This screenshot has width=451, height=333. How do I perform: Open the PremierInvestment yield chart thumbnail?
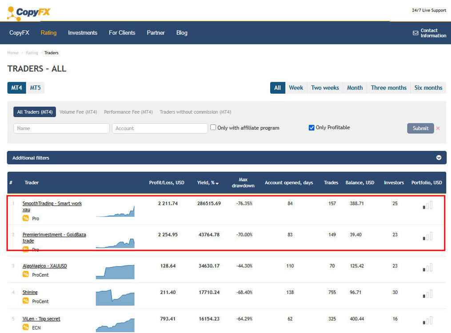115,243
